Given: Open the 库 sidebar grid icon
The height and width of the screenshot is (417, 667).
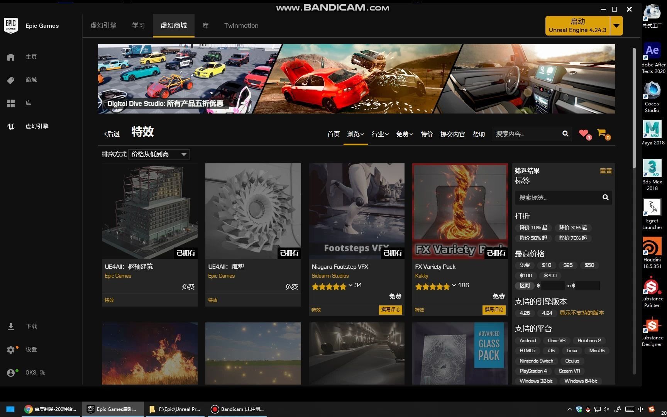Looking at the screenshot, I should (x=11, y=103).
